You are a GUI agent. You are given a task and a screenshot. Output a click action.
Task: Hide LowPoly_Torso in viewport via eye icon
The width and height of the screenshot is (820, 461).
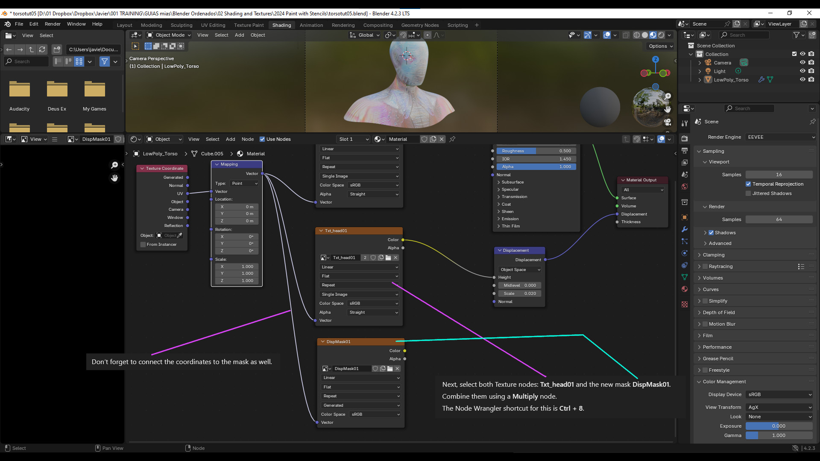(x=802, y=79)
